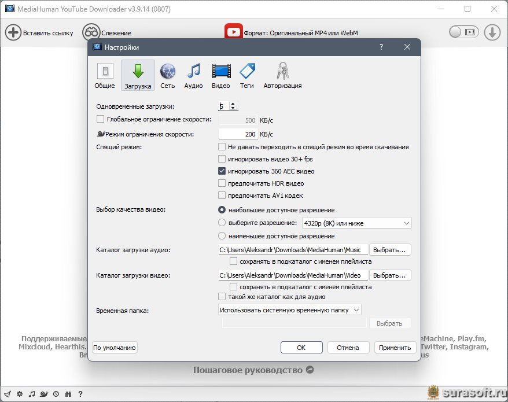This screenshot has height=402, width=508.
Task: Click the audio download folder path field
Action: tap(293, 250)
